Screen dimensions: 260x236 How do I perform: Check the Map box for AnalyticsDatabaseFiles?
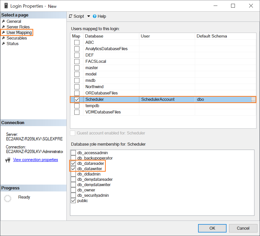tap(77, 49)
